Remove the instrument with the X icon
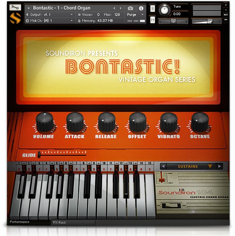This screenshot has height=236, width=235. [226, 5]
